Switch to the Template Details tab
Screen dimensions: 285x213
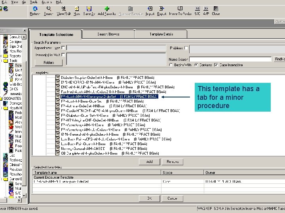click(161, 34)
